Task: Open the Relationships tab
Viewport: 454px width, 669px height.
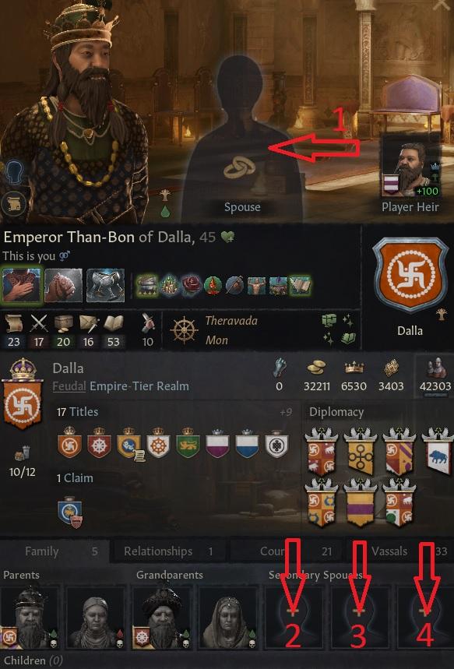Action: coord(168,551)
